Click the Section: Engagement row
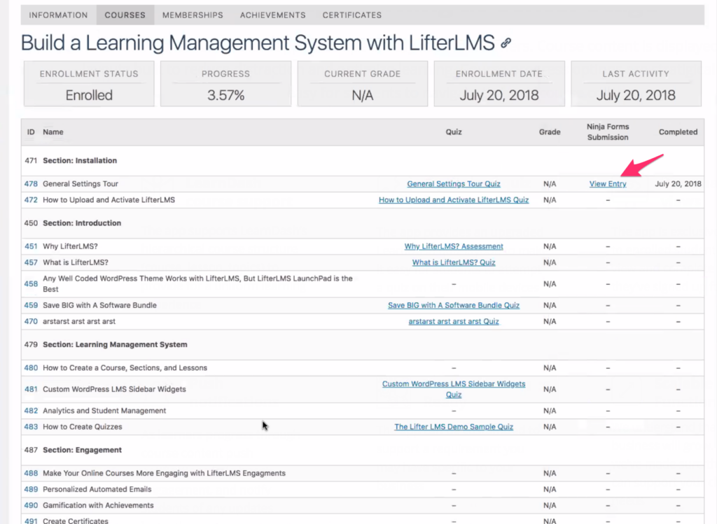Viewport: 717px width, 524px height. click(x=363, y=450)
